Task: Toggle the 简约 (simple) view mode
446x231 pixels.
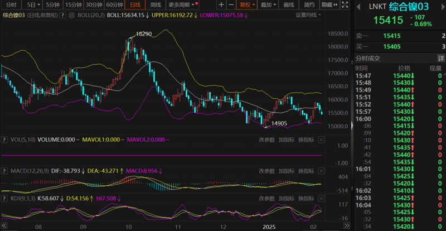Action: [309, 4]
